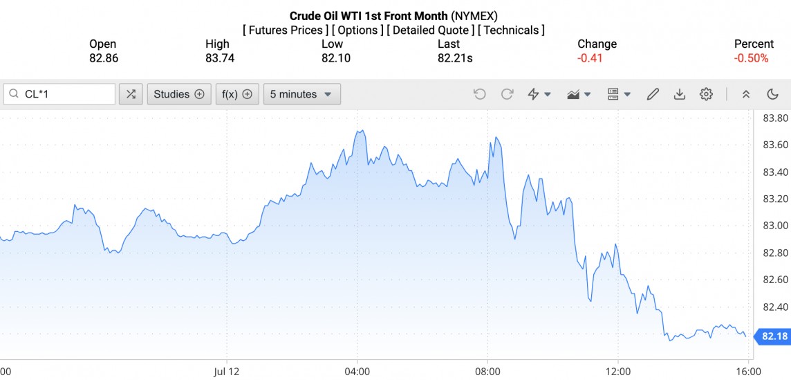Screen dimensions: 791x380
Task: Open the Futures Prices link
Action: point(286,30)
